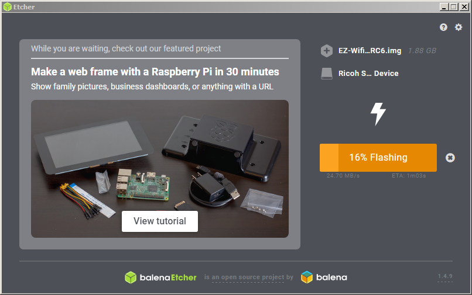Click the balenaEtcher wordmark text
This screenshot has height=295, width=472.
coord(168,277)
